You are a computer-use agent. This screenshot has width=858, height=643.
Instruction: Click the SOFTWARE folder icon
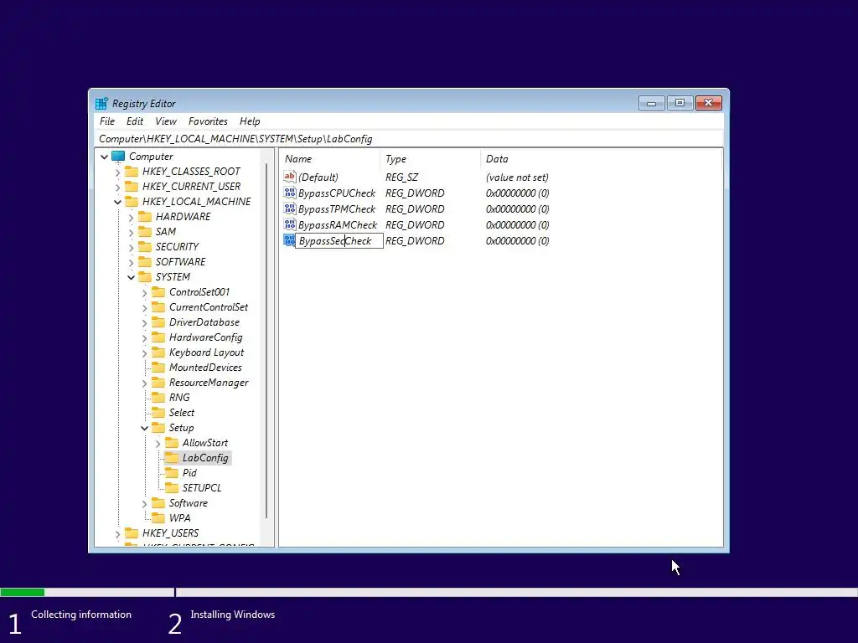pyautogui.click(x=145, y=262)
